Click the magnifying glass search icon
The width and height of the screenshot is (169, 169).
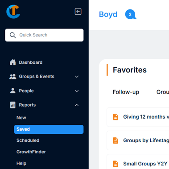[12, 35]
